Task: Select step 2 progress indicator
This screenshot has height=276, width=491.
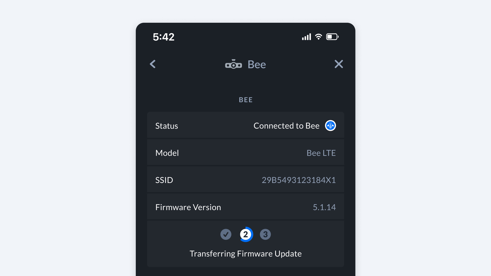Action: [246, 234]
